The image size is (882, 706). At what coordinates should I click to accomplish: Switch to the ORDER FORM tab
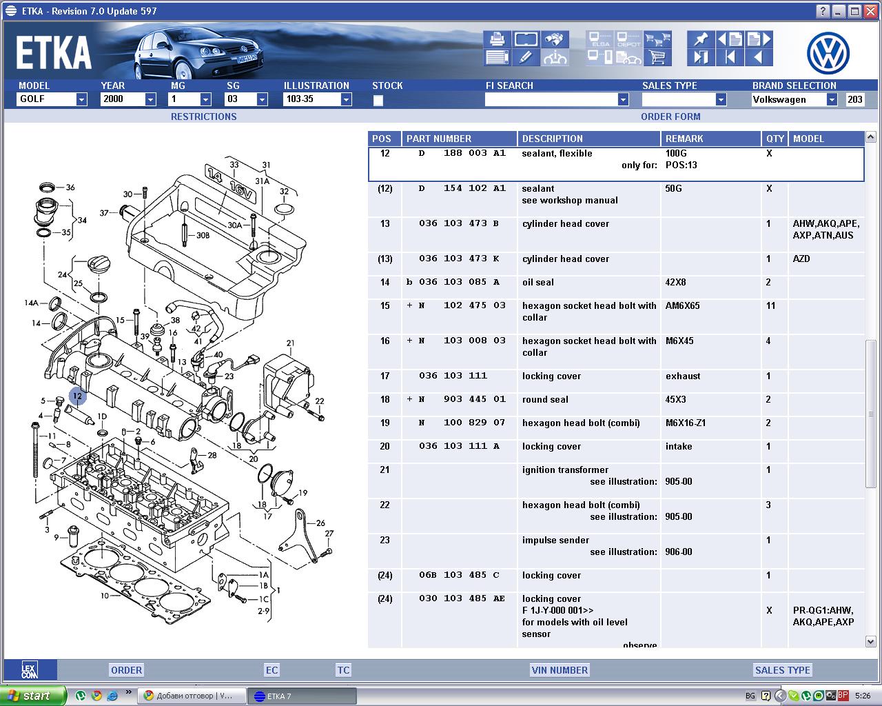coord(670,117)
